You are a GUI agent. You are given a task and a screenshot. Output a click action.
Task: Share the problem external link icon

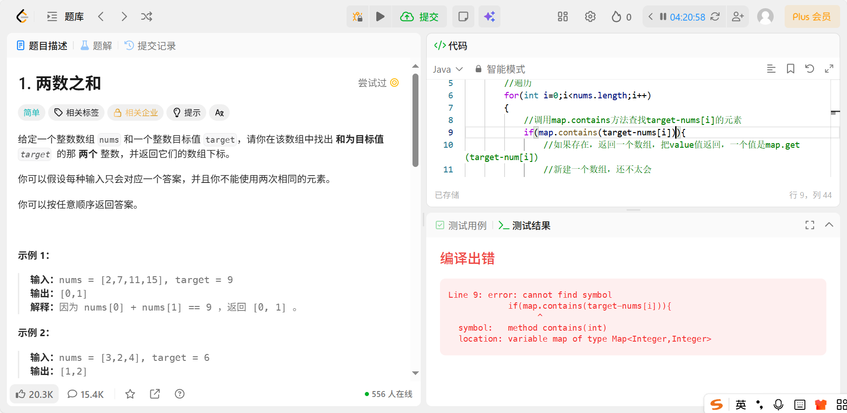(x=155, y=394)
